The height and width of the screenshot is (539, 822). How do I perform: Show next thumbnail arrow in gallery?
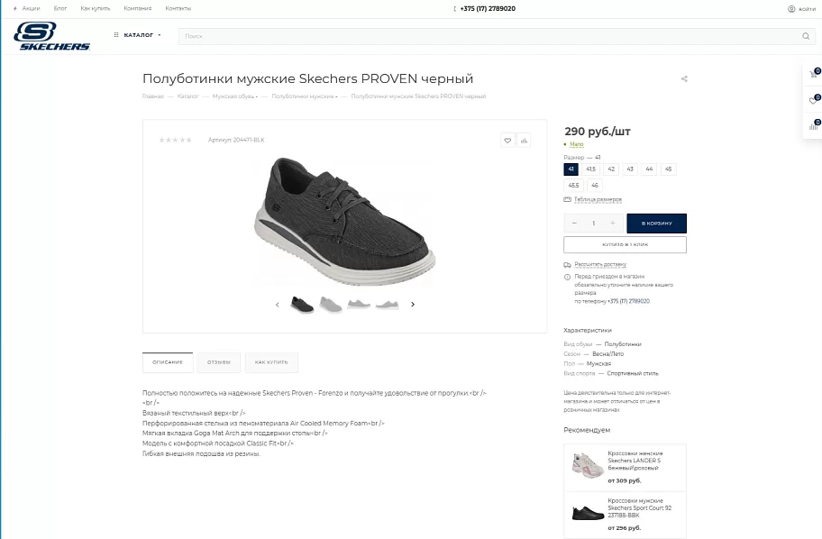(x=413, y=304)
